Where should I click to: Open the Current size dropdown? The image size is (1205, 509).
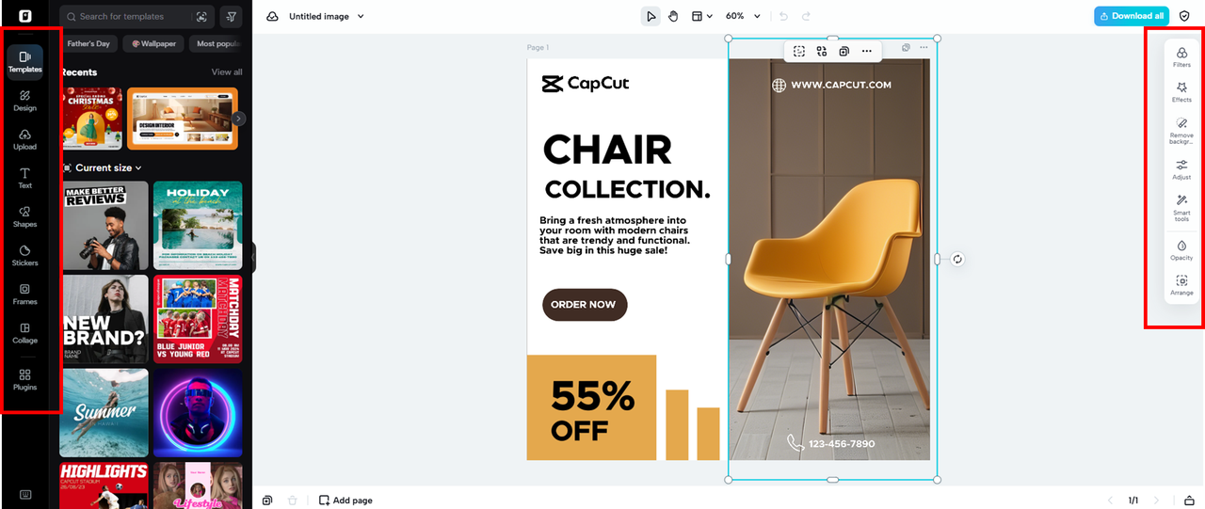click(x=102, y=167)
